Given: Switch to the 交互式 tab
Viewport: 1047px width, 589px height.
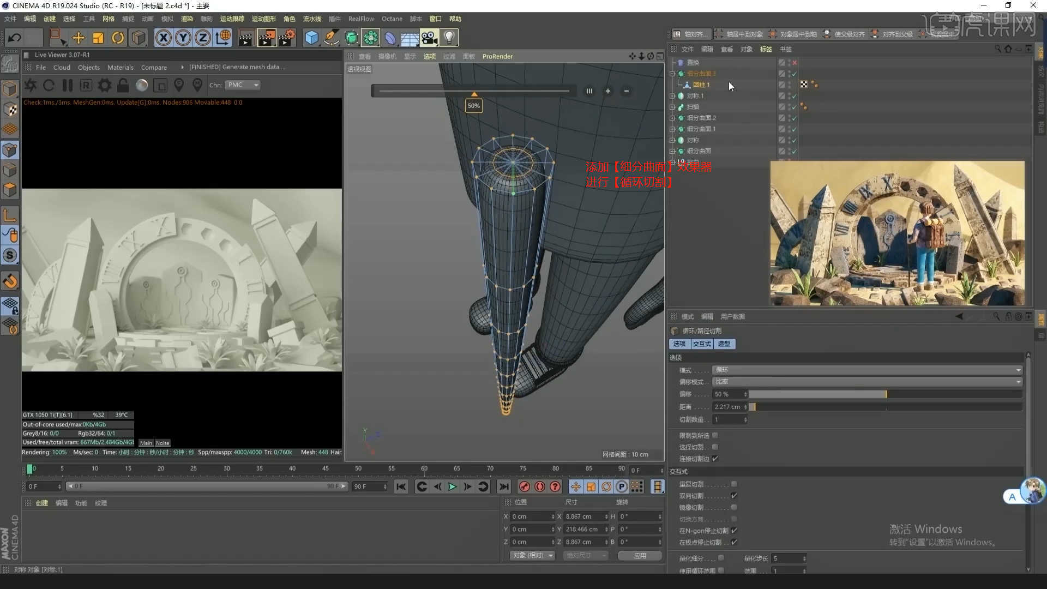Looking at the screenshot, I should pyautogui.click(x=701, y=344).
